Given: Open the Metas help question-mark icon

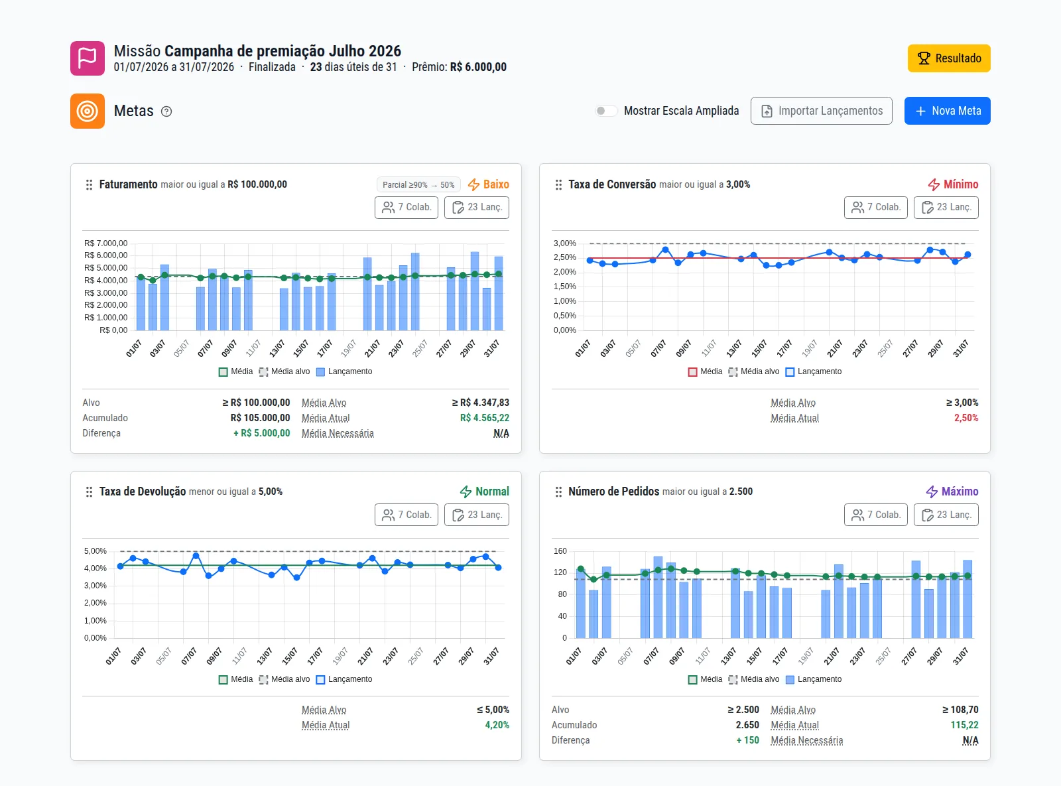Looking at the screenshot, I should (x=166, y=111).
